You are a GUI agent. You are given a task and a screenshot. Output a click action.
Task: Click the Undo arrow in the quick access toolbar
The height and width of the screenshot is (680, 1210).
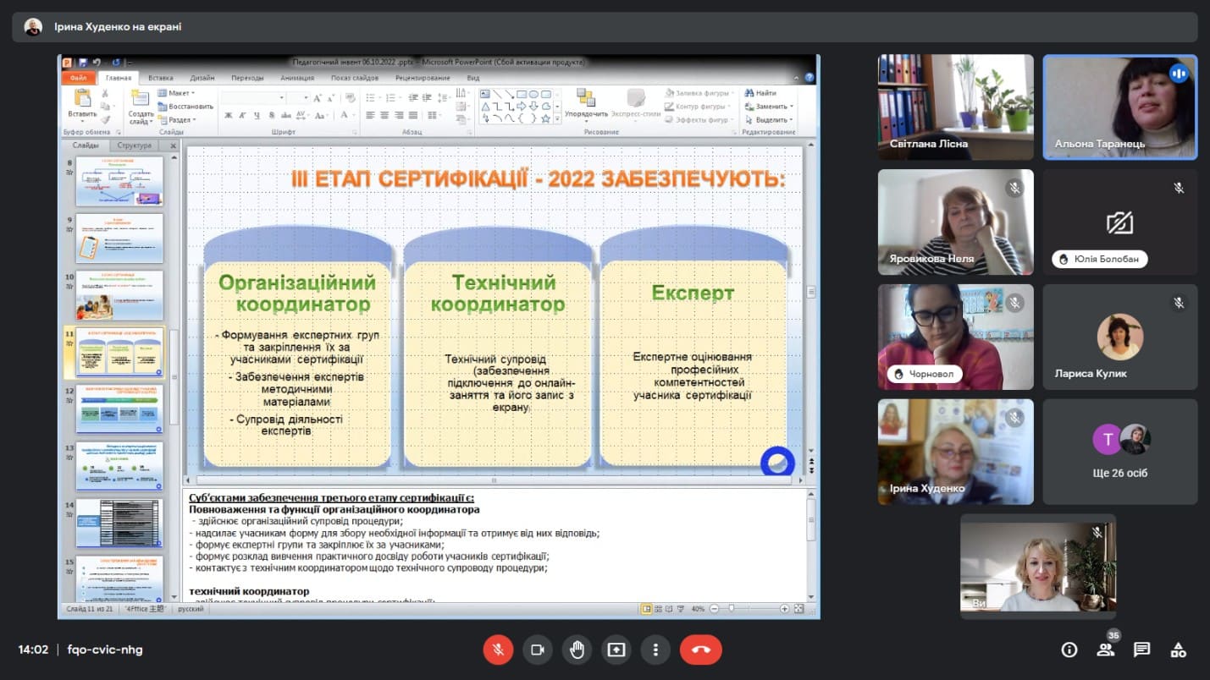[96, 63]
